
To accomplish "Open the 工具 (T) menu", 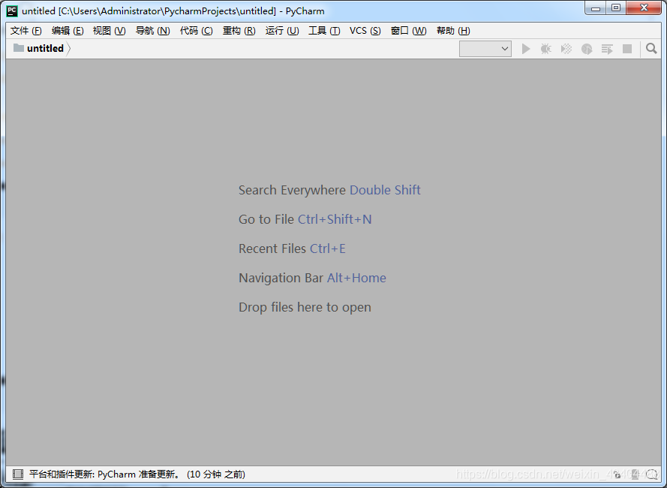I will pyautogui.click(x=324, y=31).
